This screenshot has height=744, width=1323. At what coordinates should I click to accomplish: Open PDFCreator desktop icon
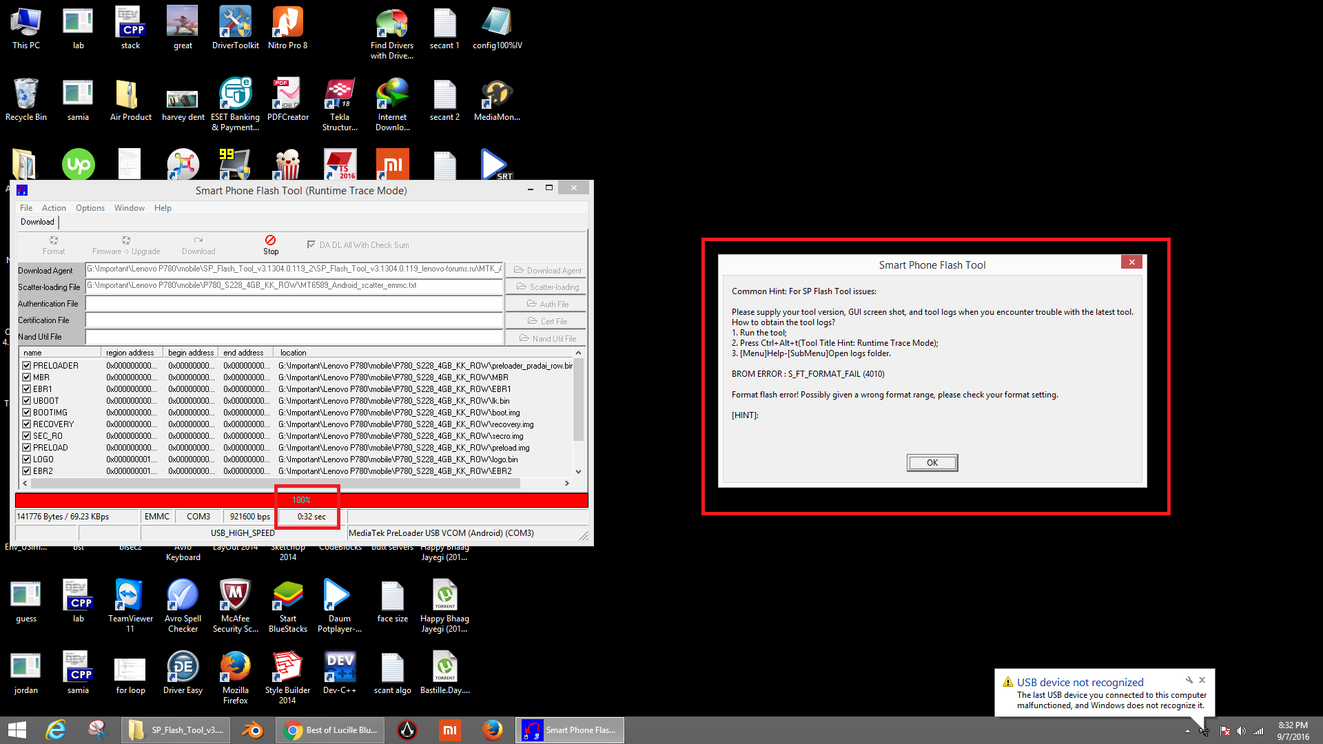[x=288, y=100]
